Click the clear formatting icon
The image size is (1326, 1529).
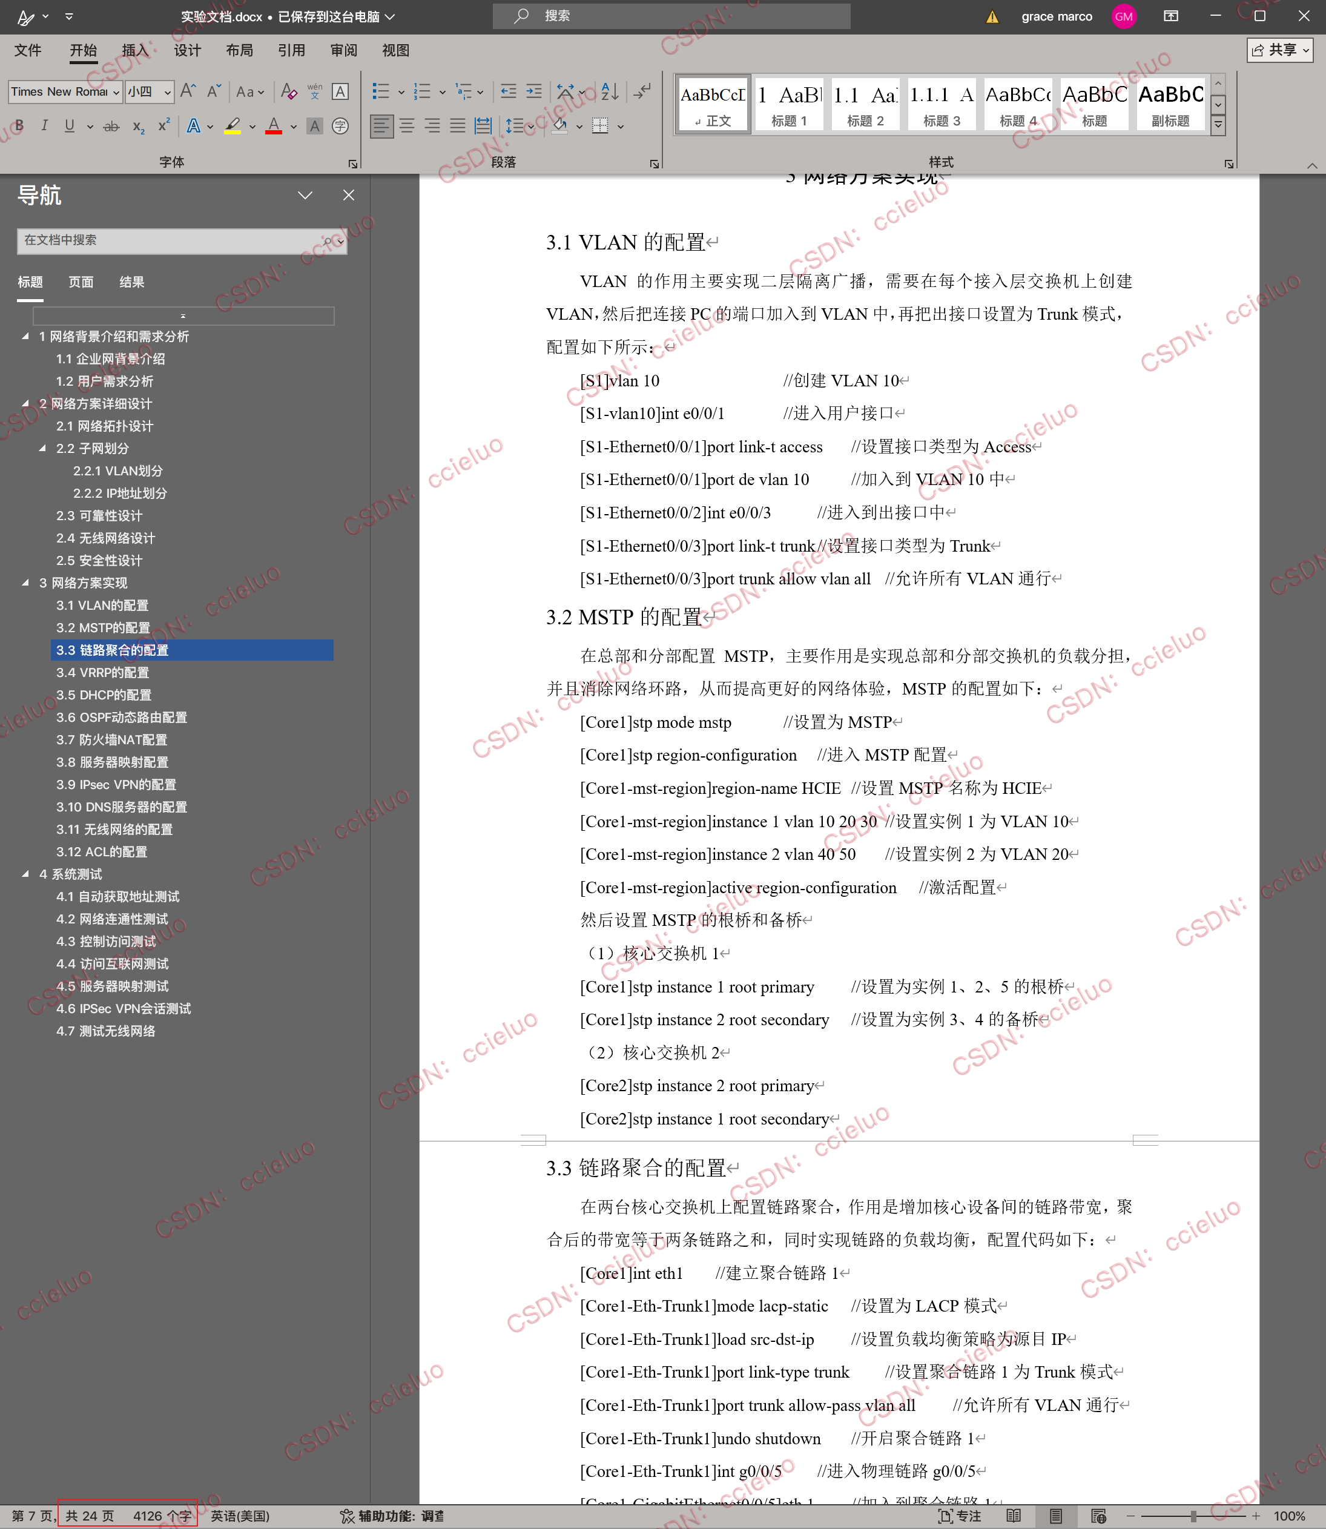289,92
